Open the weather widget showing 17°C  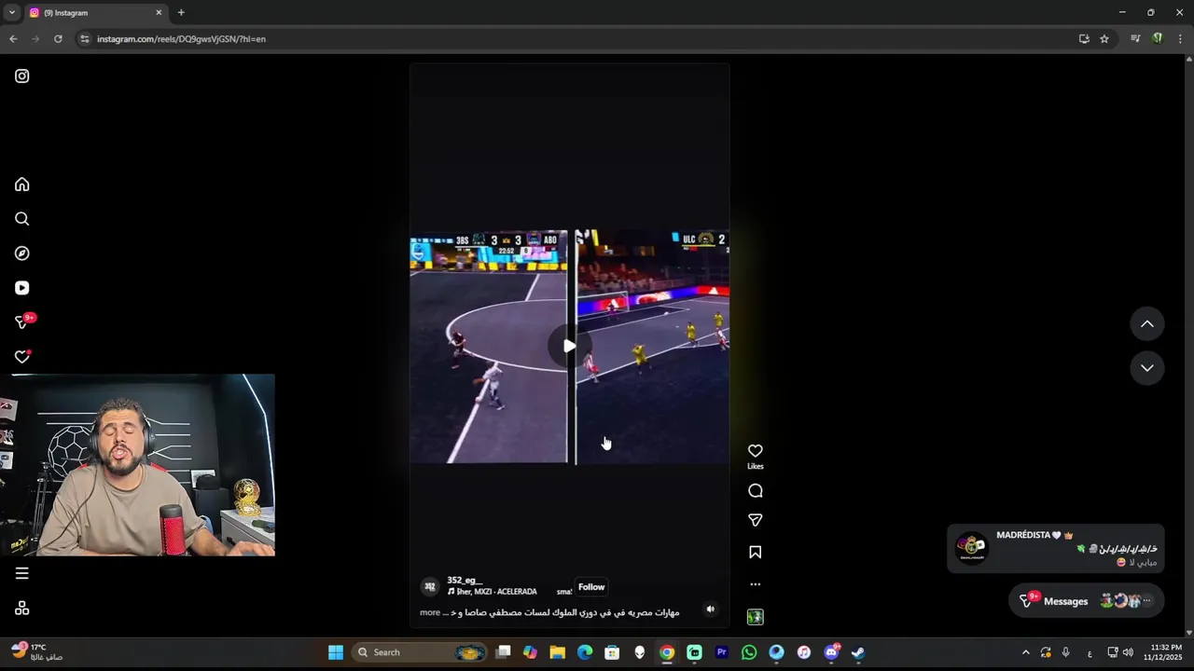(35, 651)
